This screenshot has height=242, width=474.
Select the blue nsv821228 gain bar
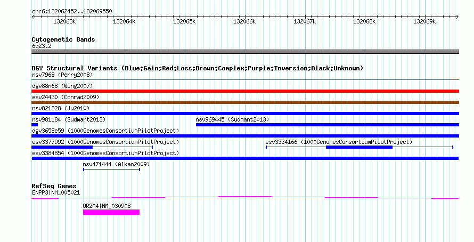click(245, 114)
